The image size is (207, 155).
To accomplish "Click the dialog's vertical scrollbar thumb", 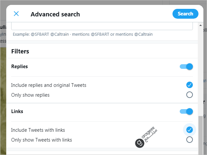I will point(200,135).
